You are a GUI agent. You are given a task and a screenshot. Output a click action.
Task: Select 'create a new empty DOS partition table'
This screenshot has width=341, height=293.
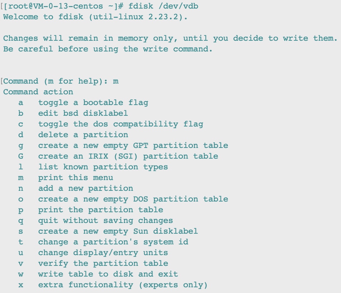[x=133, y=199]
